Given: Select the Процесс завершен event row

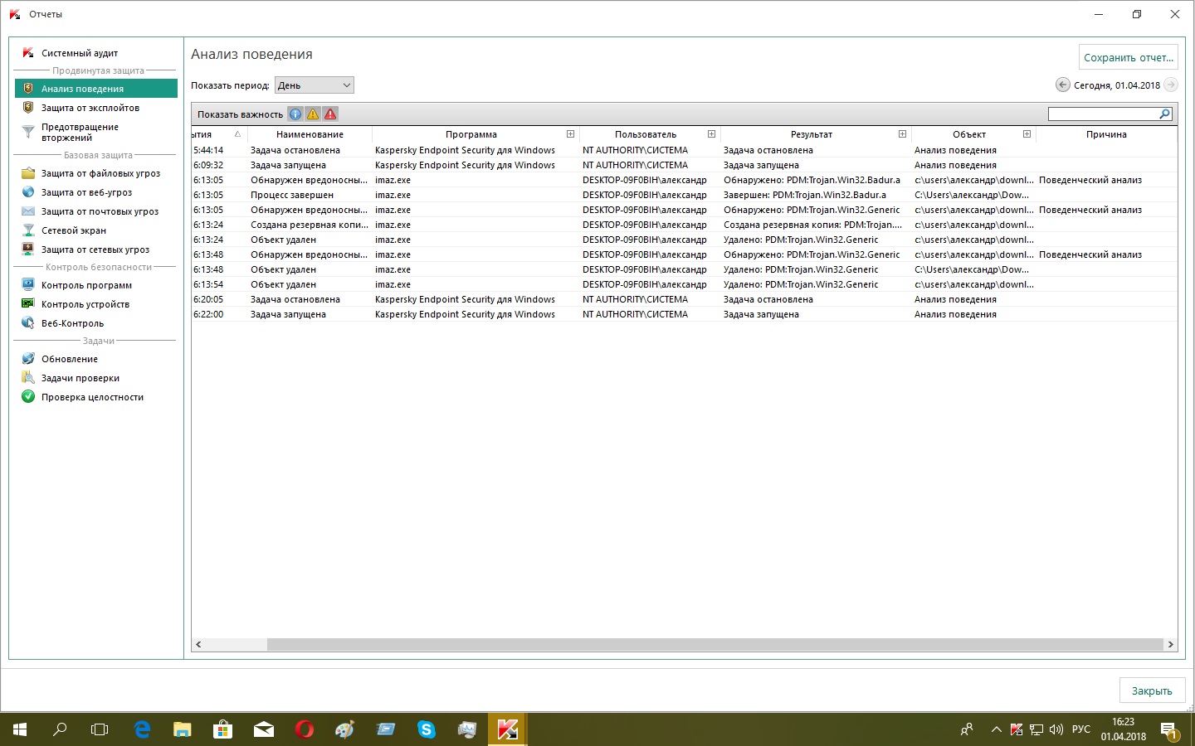Looking at the screenshot, I should pyautogui.click(x=684, y=195).
